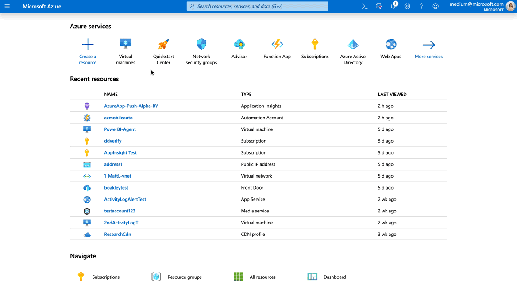517x292 pixels.
Task: Open notifications bell with 3 badge
Action: (394, 6)
